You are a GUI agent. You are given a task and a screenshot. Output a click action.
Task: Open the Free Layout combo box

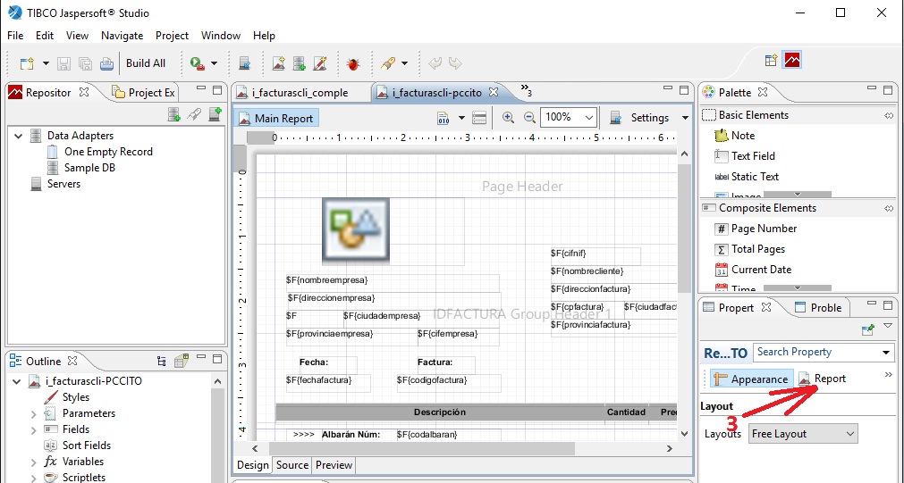pyautogui.click(x=803, y=434)
